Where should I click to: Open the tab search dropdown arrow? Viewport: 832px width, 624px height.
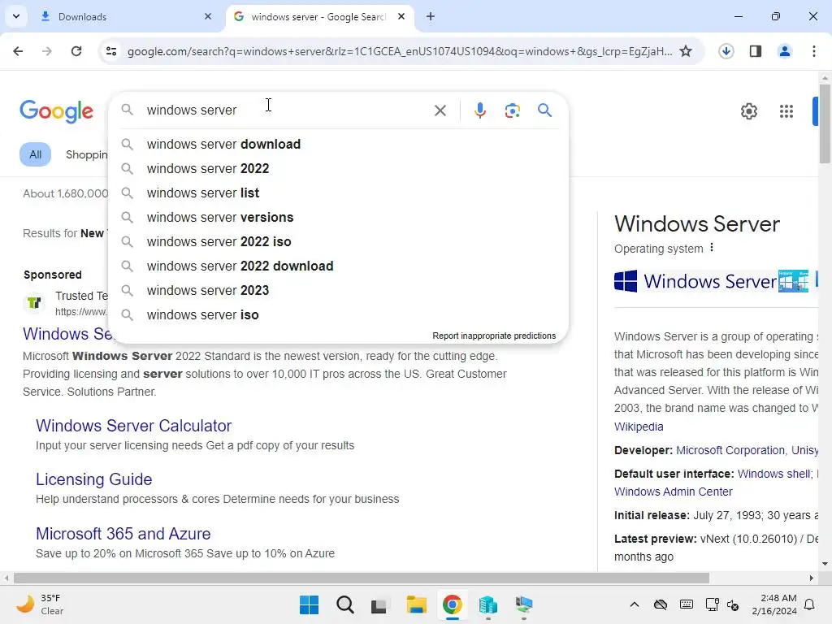click(x=16, y=16)
